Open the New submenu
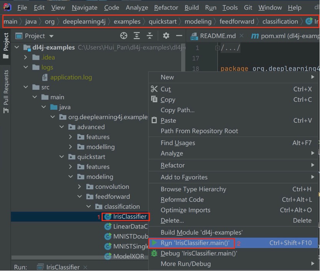 pos(233,77)
